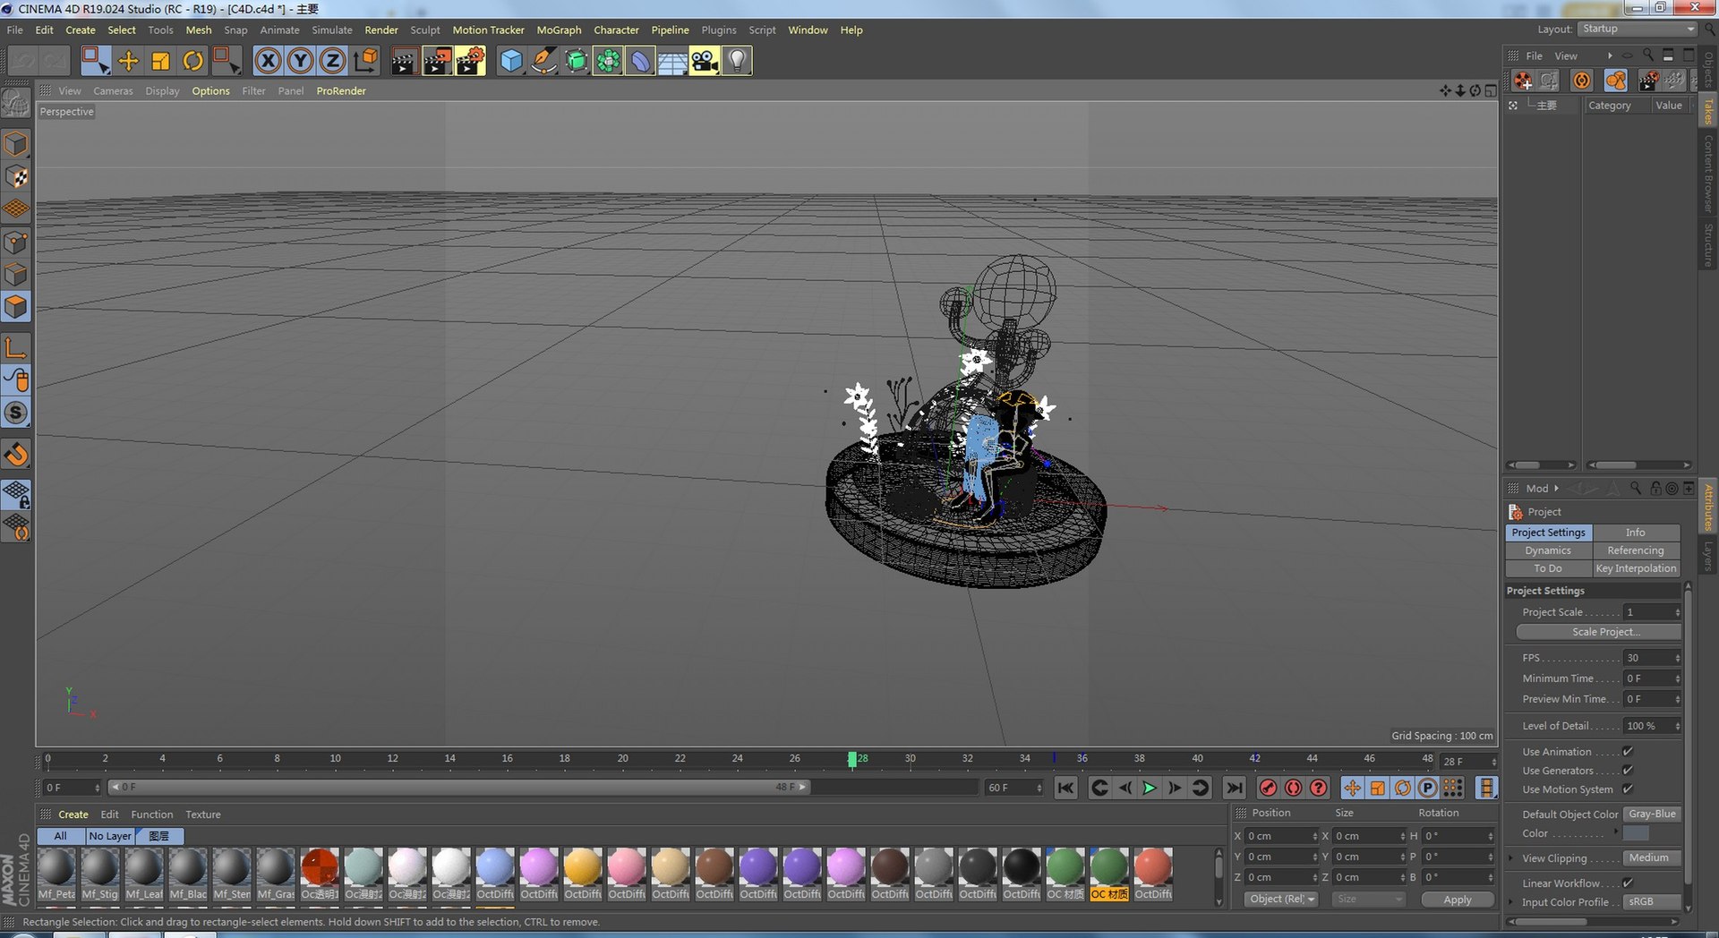Toggle the Y axis lock
1719x938 pixels.
click(x=300, y=61)
